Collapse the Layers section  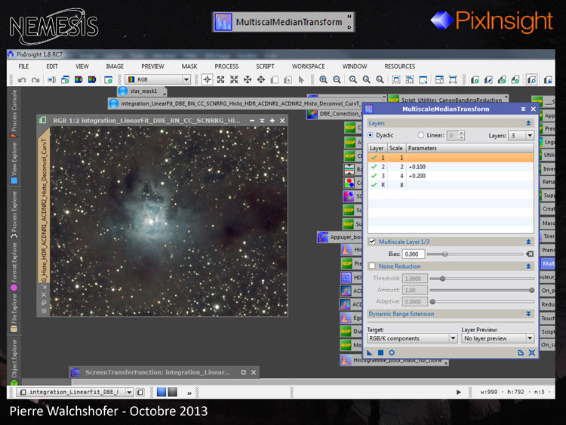(528, 123)
